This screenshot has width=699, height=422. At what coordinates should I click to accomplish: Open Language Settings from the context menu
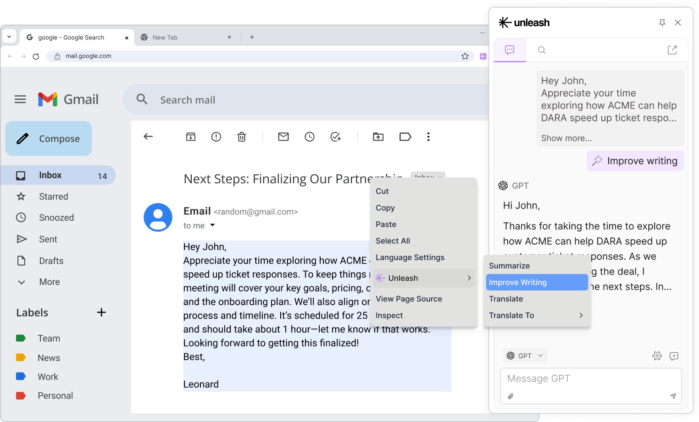(423, 257)
